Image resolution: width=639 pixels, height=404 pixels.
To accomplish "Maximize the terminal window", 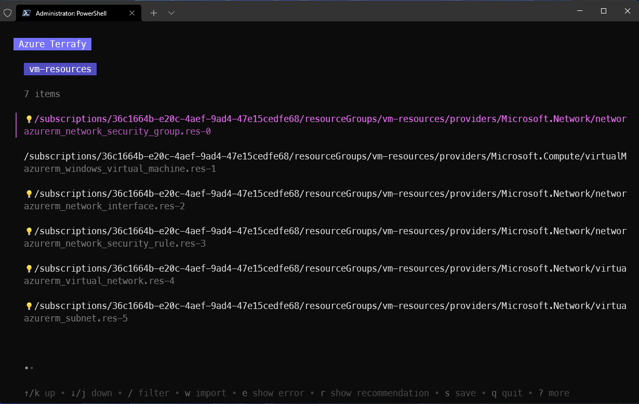I will (x=603, y=11).
